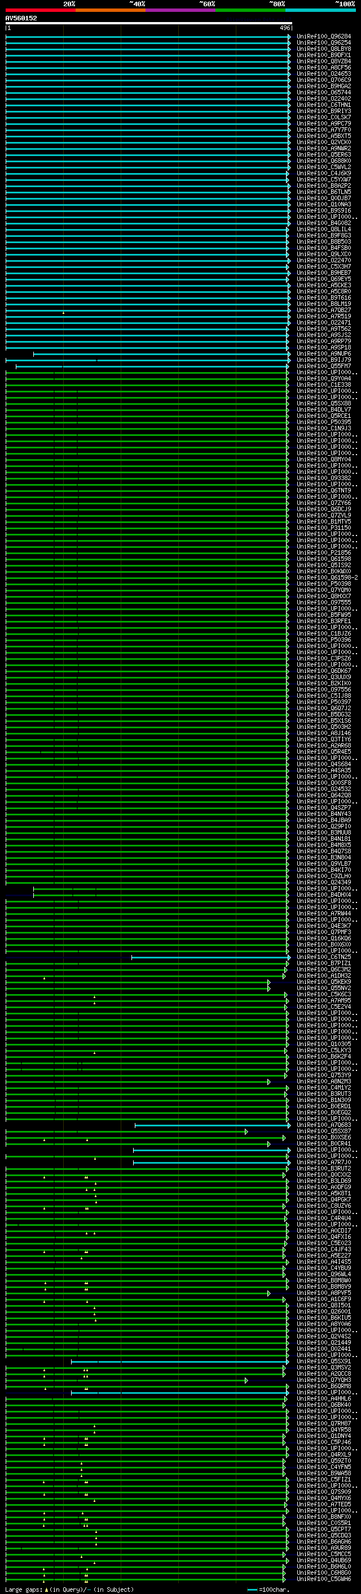The width and height of the screenshot is (361, 1594).
Task: Select label UniRef100_Q10305
Action: pos(323,1044)
